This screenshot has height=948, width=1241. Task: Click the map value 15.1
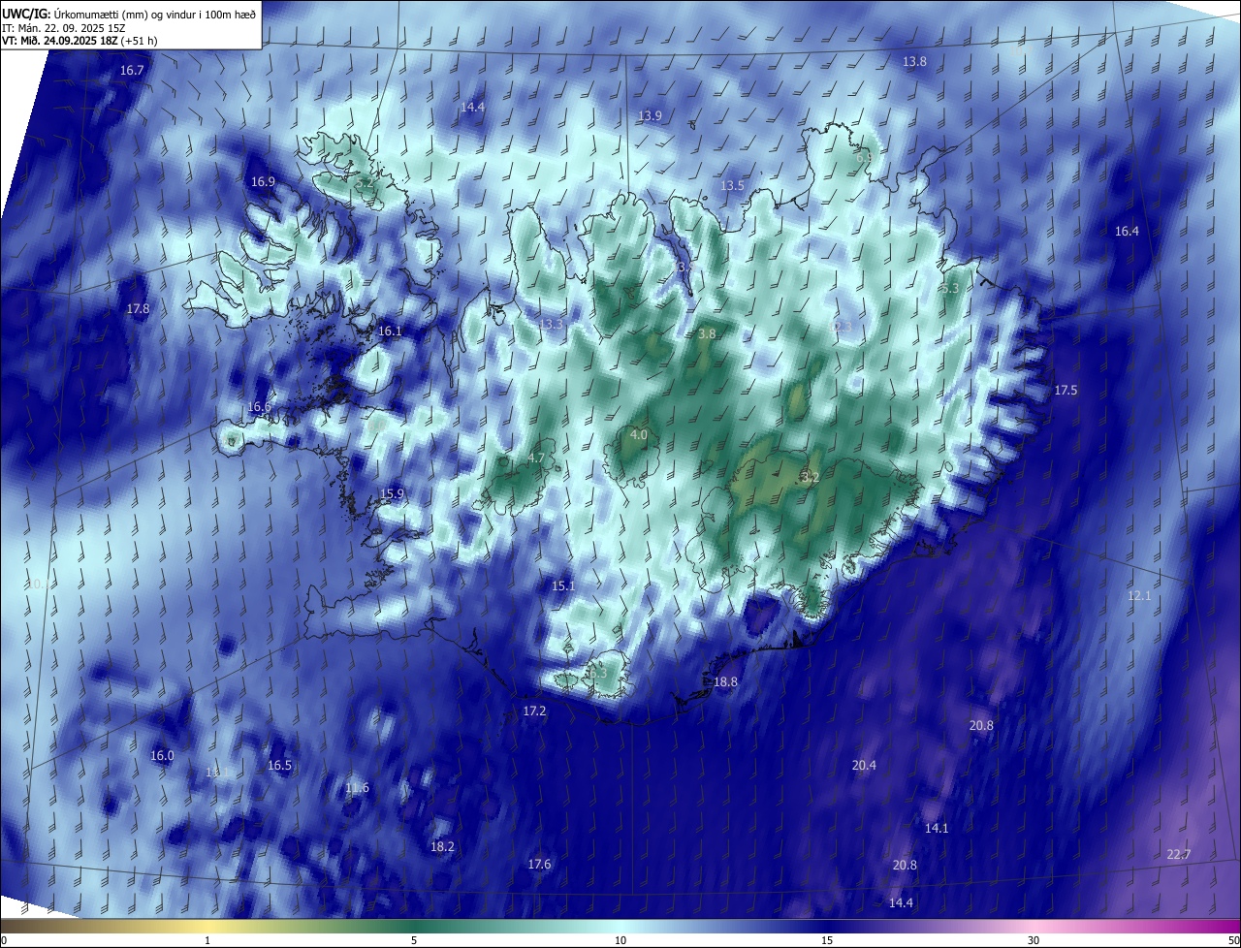(x=563, y=585)
